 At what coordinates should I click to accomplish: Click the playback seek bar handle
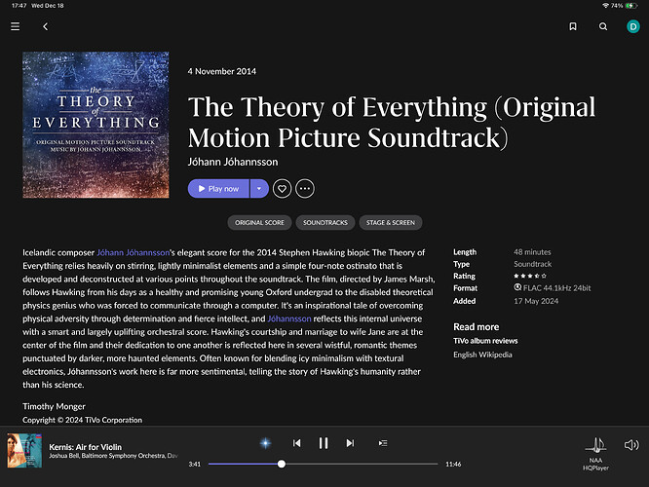pyautogui.click(x=282, y=464)
